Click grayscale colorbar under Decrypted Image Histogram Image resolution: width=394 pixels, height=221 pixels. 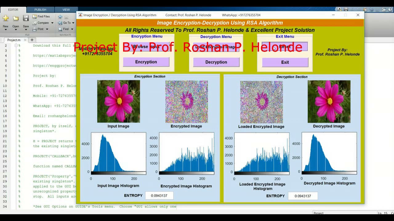pyautogui.click(x=329, y=173)
